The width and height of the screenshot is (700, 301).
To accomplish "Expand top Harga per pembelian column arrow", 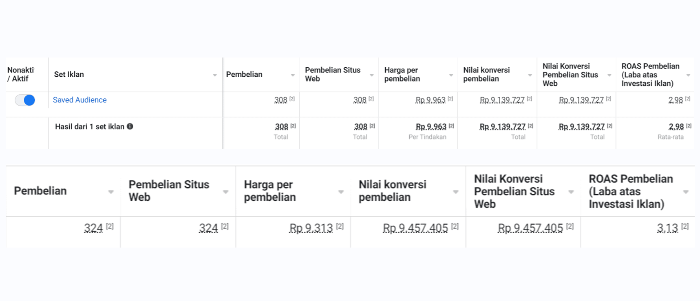I will coord(451,75).
